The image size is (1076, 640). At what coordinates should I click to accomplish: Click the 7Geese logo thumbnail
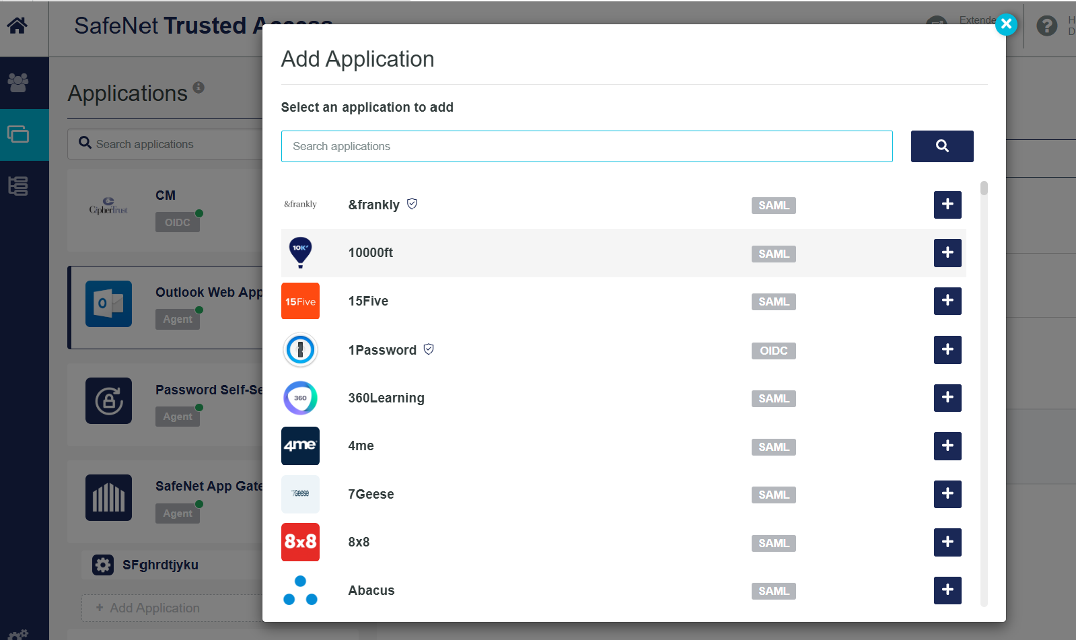tap(300, 494)
